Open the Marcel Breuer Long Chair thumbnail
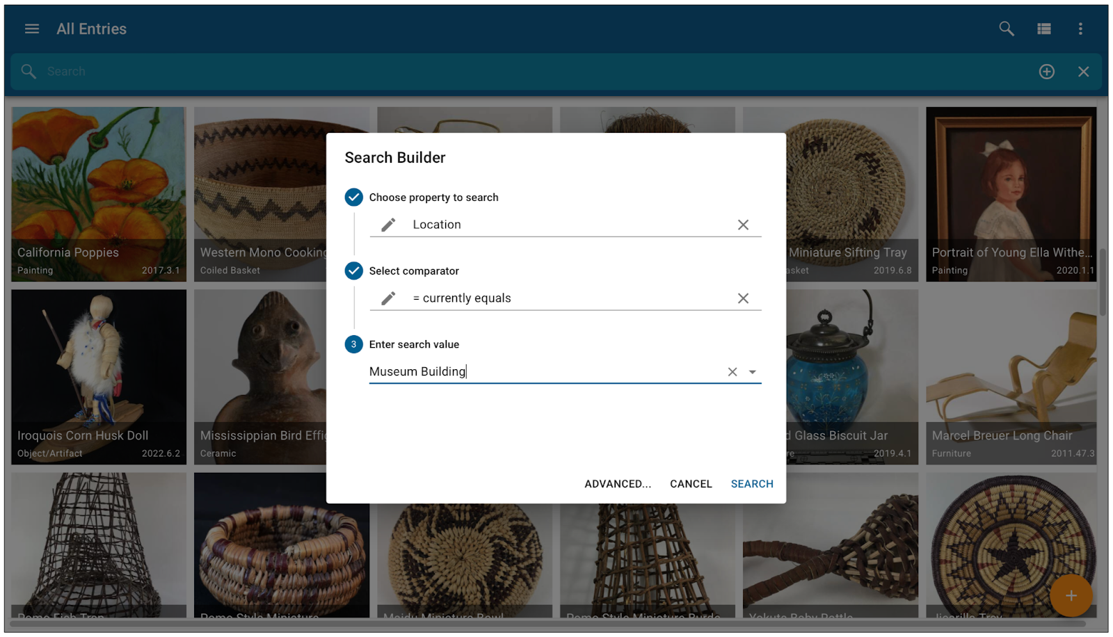This screenshot has width=1113, height=637. coord(1011,377)
